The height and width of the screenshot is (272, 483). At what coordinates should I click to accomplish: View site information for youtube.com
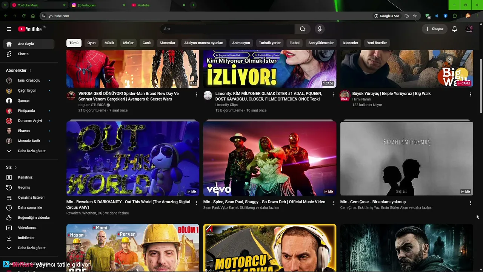click(x=44, y=16)
